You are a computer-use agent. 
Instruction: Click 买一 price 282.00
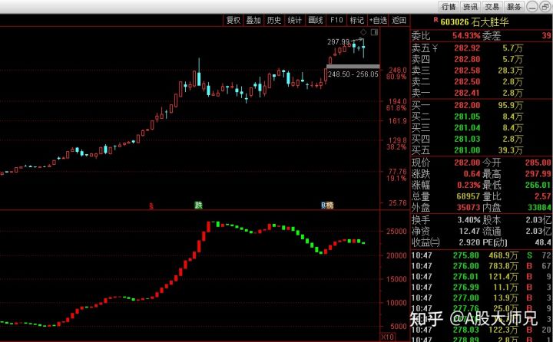pyautogui.click(x=467, y=105)
